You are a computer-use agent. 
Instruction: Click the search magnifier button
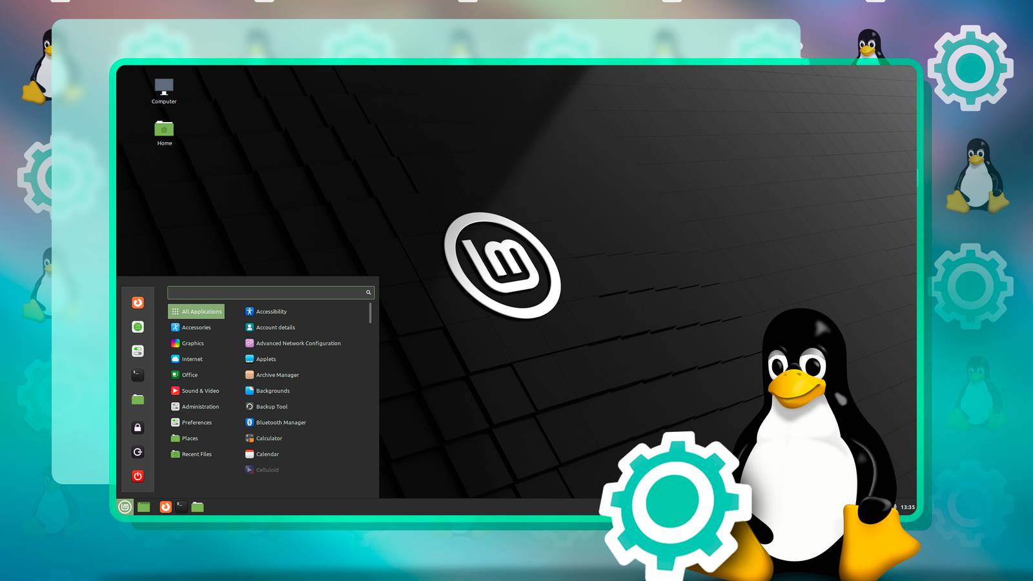pos(368,292)
